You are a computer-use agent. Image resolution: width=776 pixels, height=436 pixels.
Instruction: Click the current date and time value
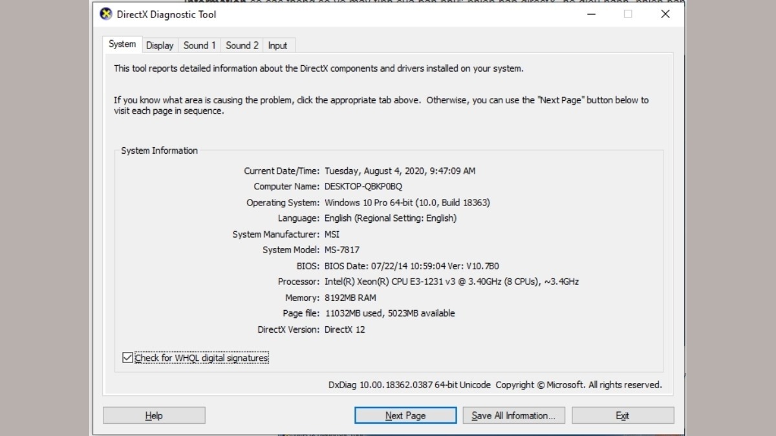400,171
